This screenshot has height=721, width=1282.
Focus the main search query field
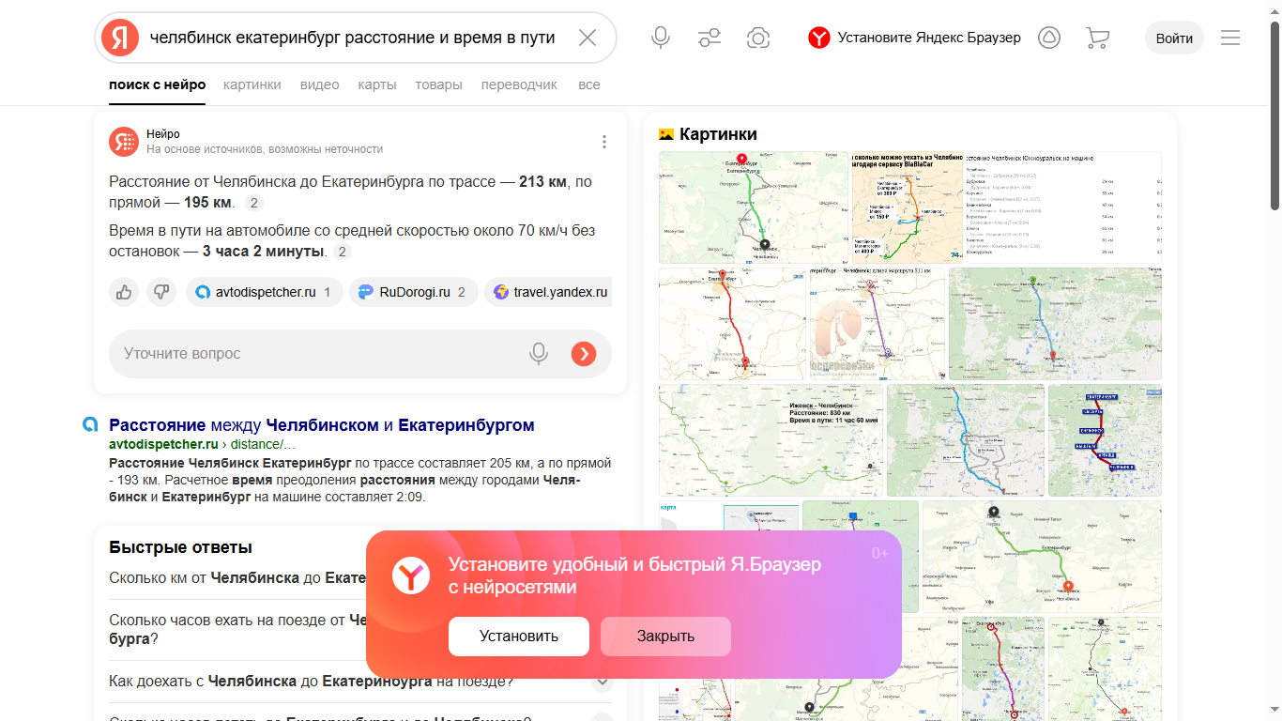(353, 38)
